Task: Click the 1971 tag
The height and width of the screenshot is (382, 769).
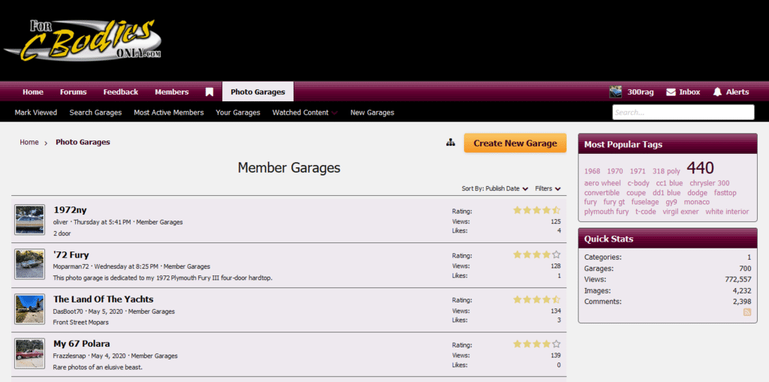Action: point(638,172)
